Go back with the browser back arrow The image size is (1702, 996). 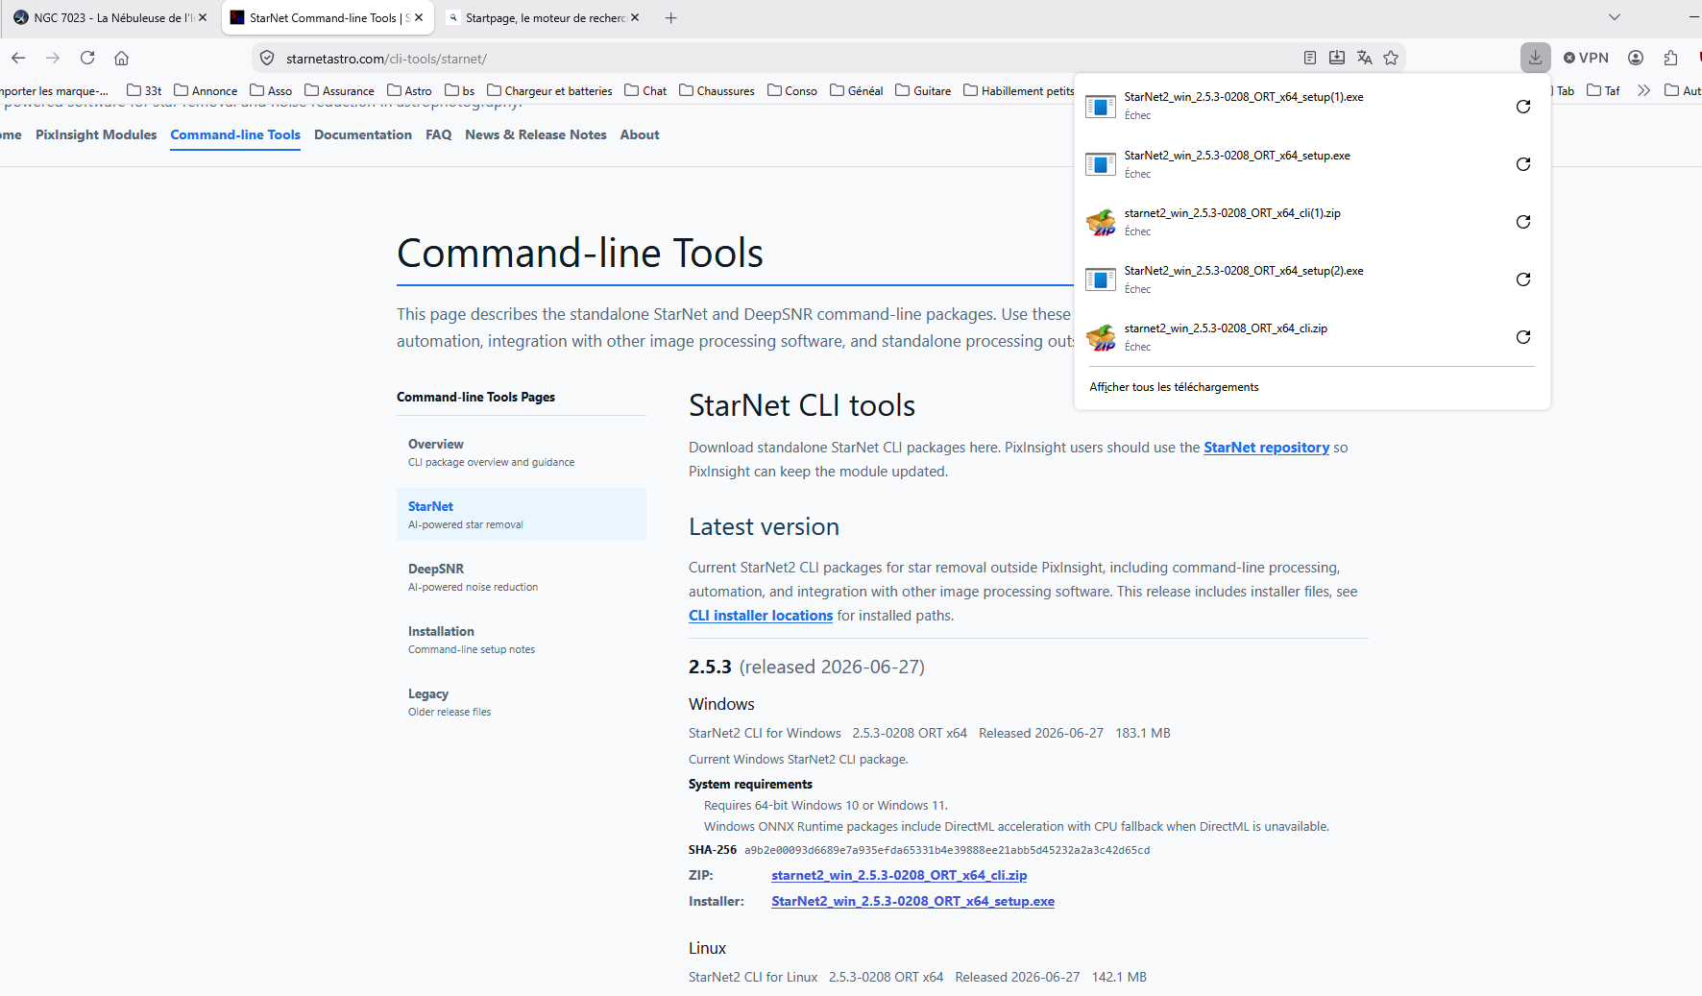click(x=18, y=58)
